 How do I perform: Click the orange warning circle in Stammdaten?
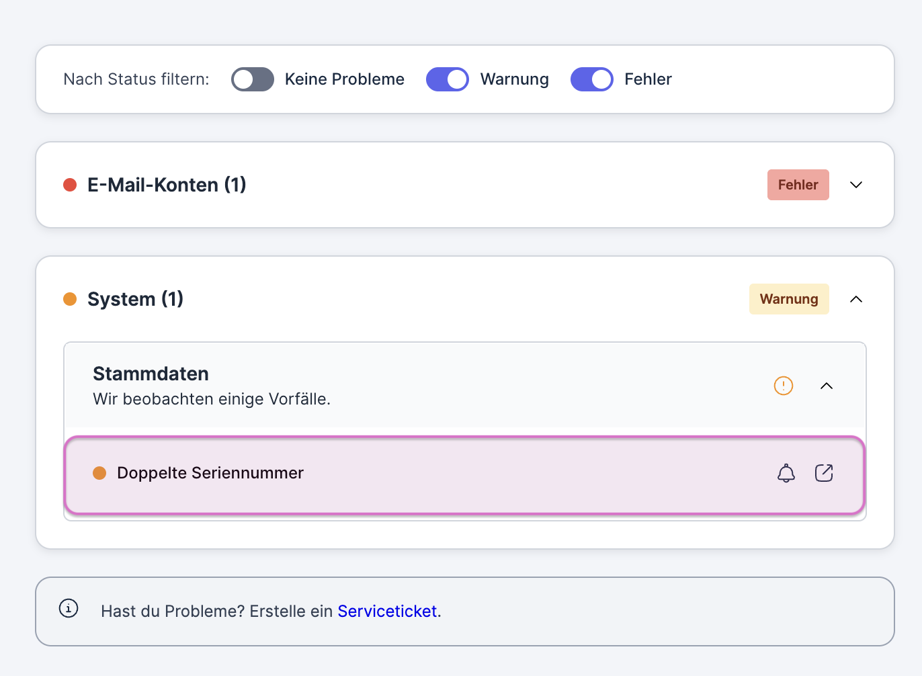[784, 386]
